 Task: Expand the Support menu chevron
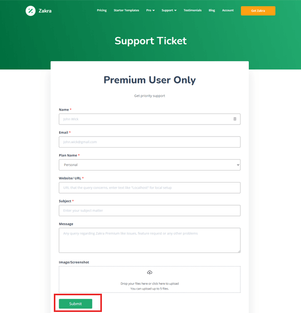tap(176, 10)
